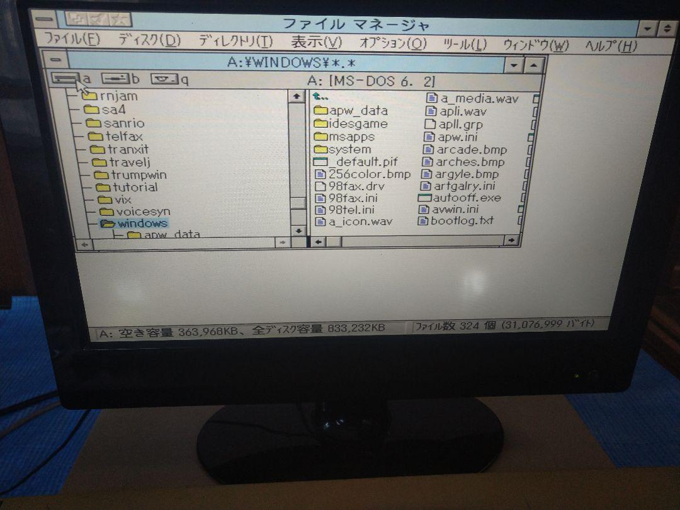This screenshot has height=510, width=680.
Task: Select the rnjam folder in tree
Action: (110, 96)
